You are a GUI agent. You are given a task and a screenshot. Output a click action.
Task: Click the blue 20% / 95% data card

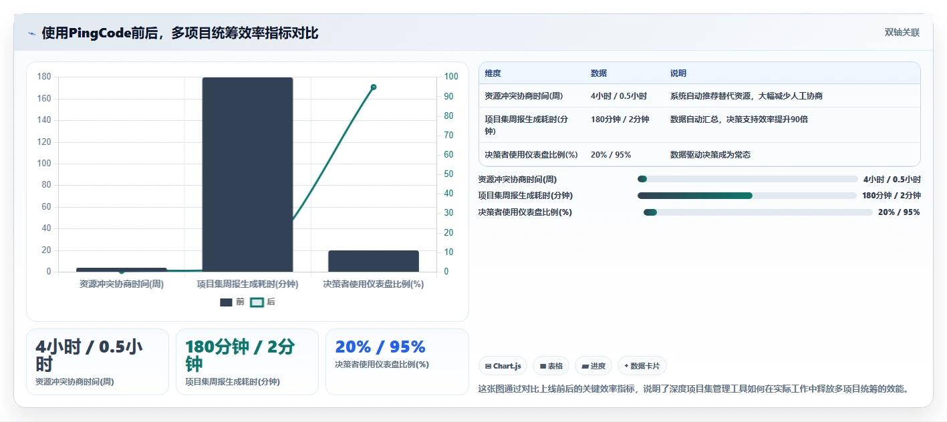click(x=397, y=362)
